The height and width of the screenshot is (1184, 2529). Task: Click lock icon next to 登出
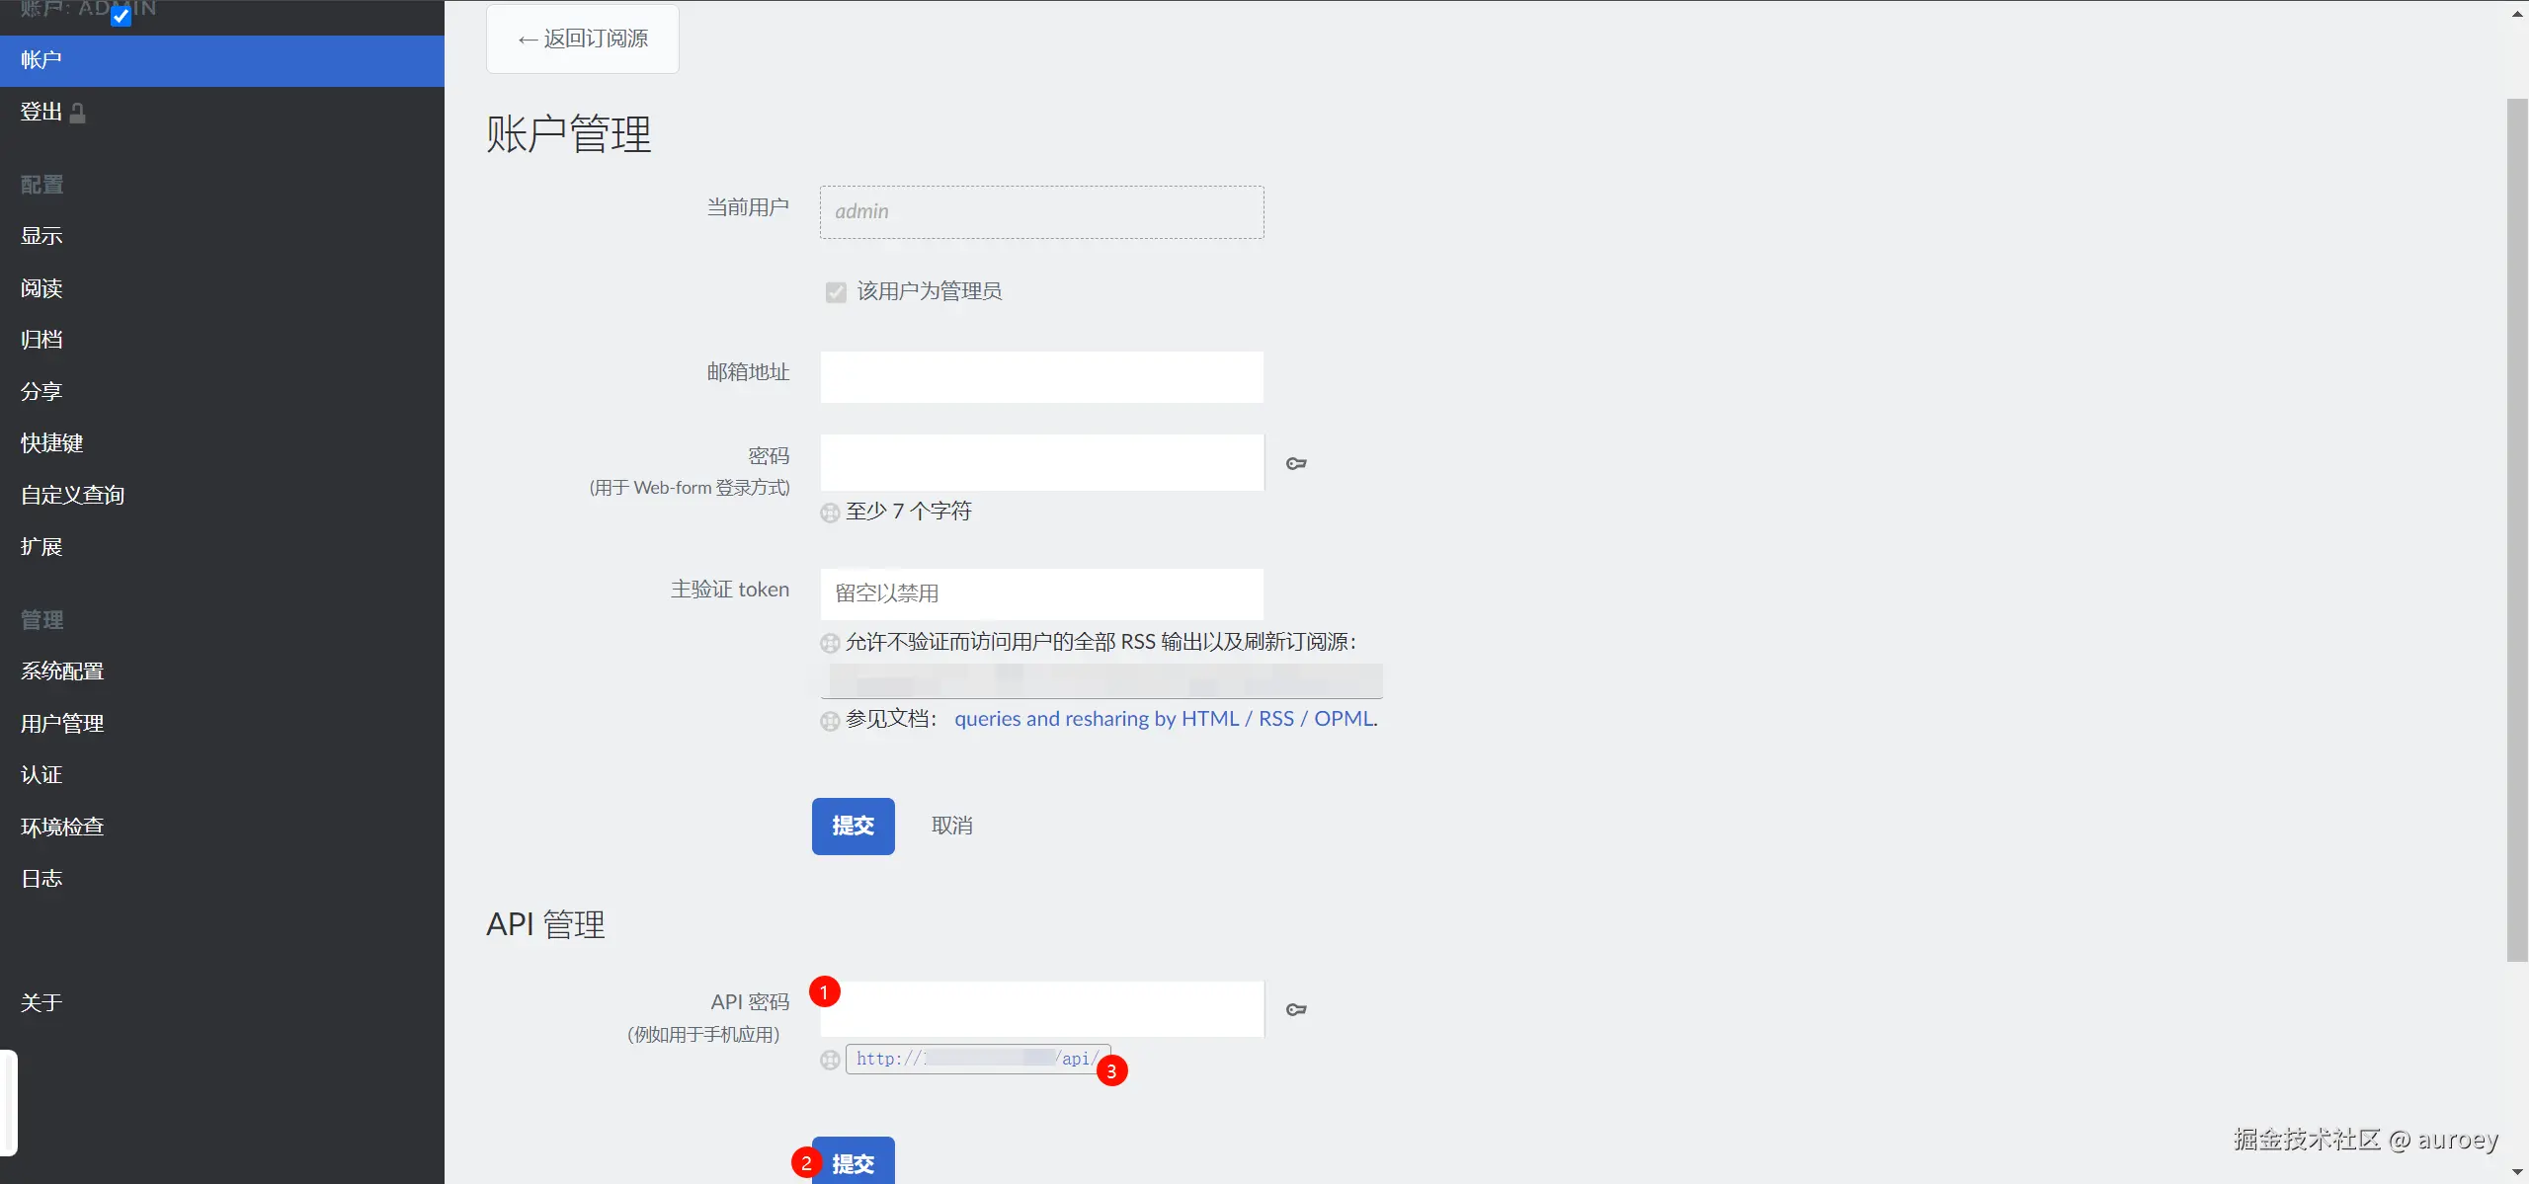pyautogui.click(x=77, y=114)
